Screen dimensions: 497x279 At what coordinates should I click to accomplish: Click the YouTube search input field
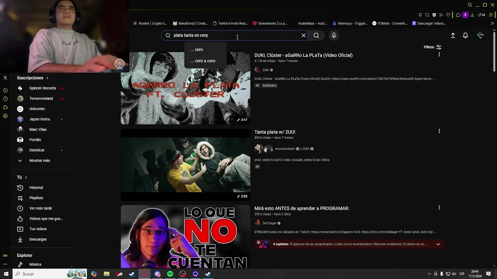[235, 35]
